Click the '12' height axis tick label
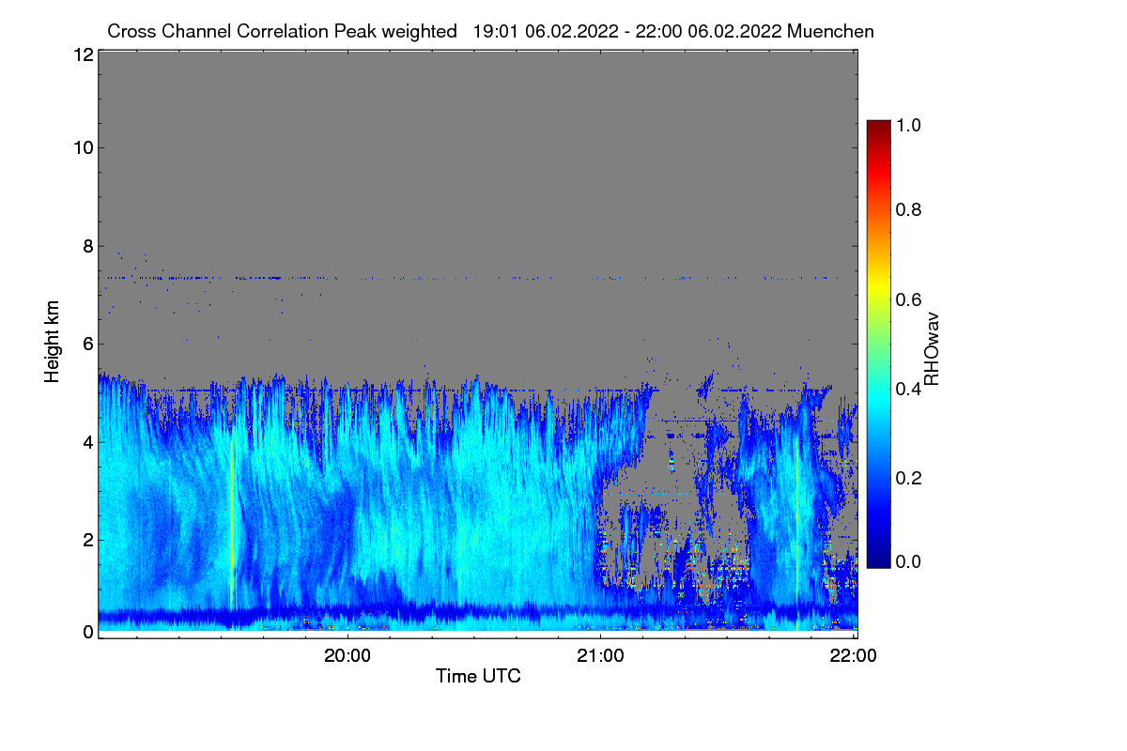The width and height of the screenshot is (1127, 751). point(82,54)
